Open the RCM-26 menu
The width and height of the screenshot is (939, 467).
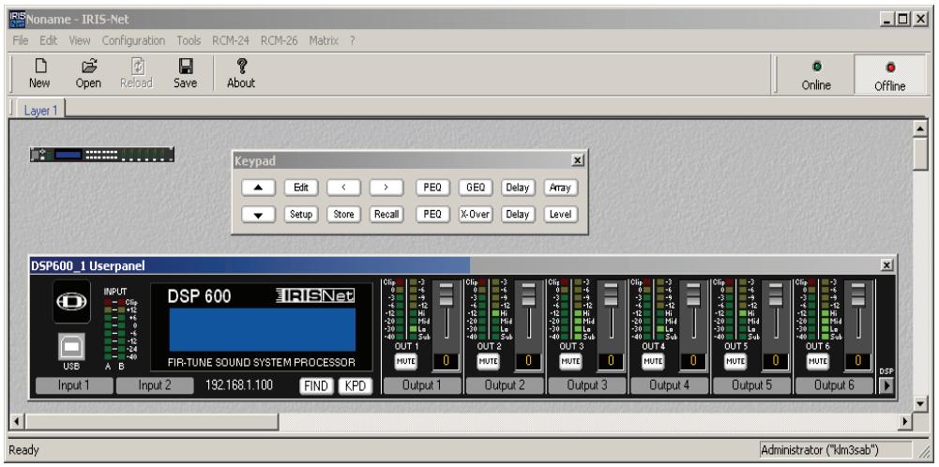tap(279, 40)
